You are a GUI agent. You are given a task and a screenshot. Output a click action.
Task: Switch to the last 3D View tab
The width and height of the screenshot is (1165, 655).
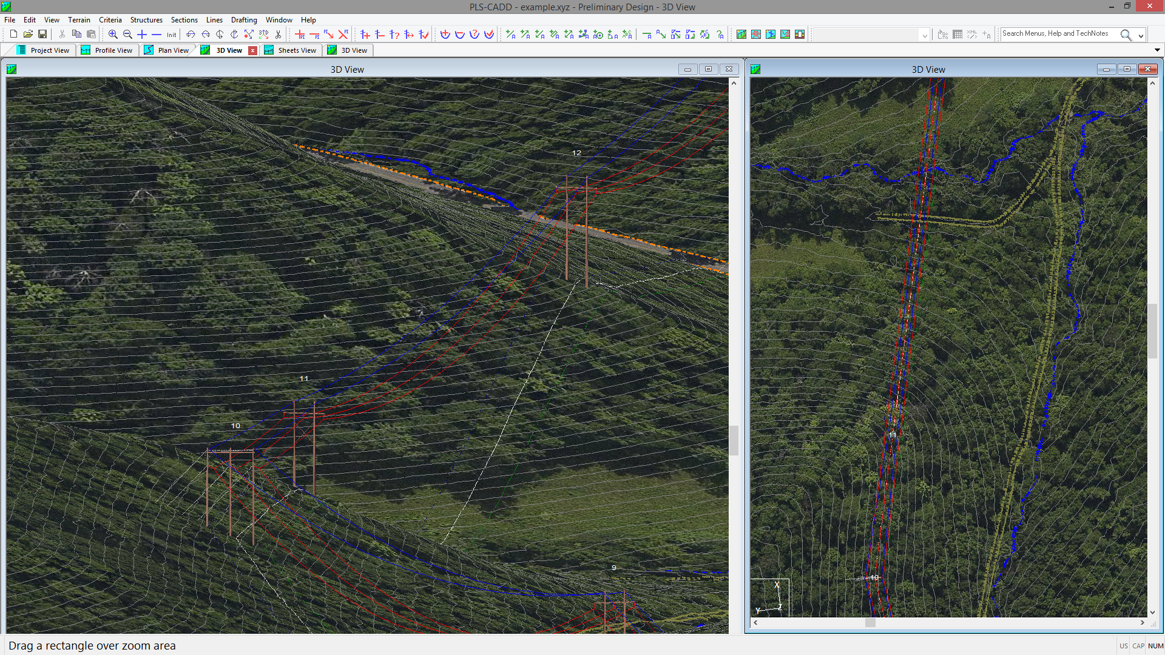pos(348,50)
